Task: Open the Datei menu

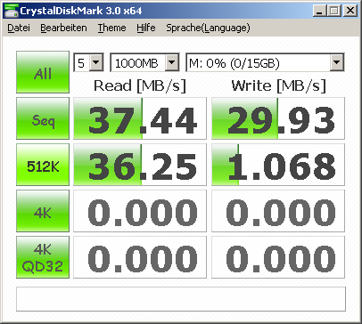Action: [19, 28]
